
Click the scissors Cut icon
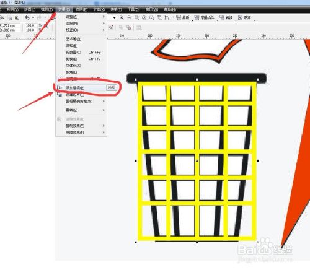coord(2,18)
